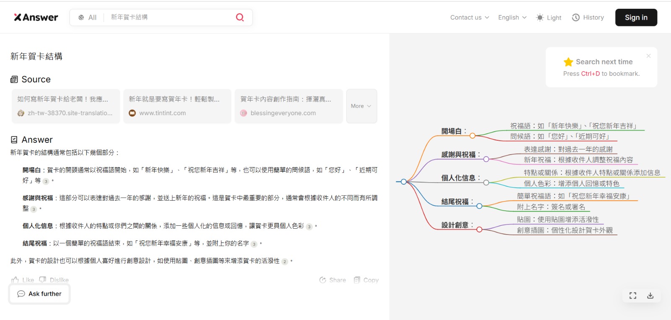Close the bookmark tip popup
The image size is (671, 320).
[x=648, y=56]
